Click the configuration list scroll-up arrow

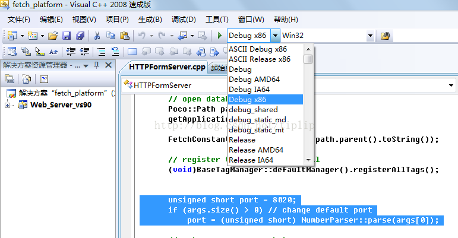(308, 49)
